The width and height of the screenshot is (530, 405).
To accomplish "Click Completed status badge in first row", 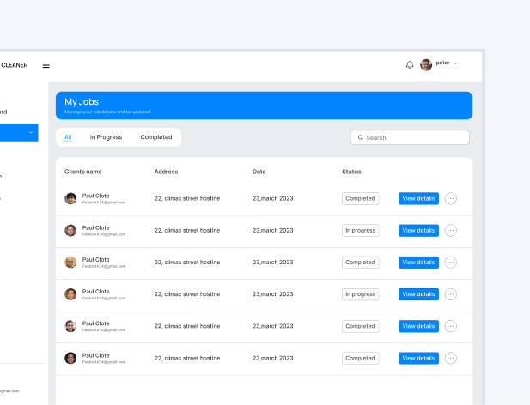I will (360, 198).
